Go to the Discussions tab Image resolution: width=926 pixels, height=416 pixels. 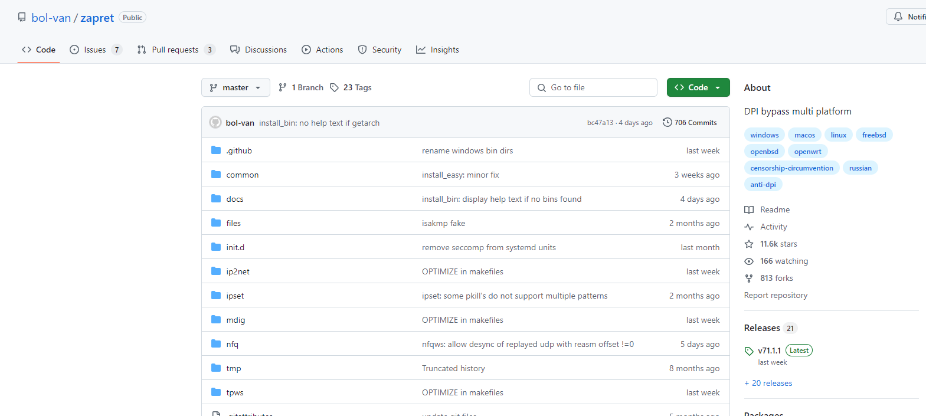[259, 50]
